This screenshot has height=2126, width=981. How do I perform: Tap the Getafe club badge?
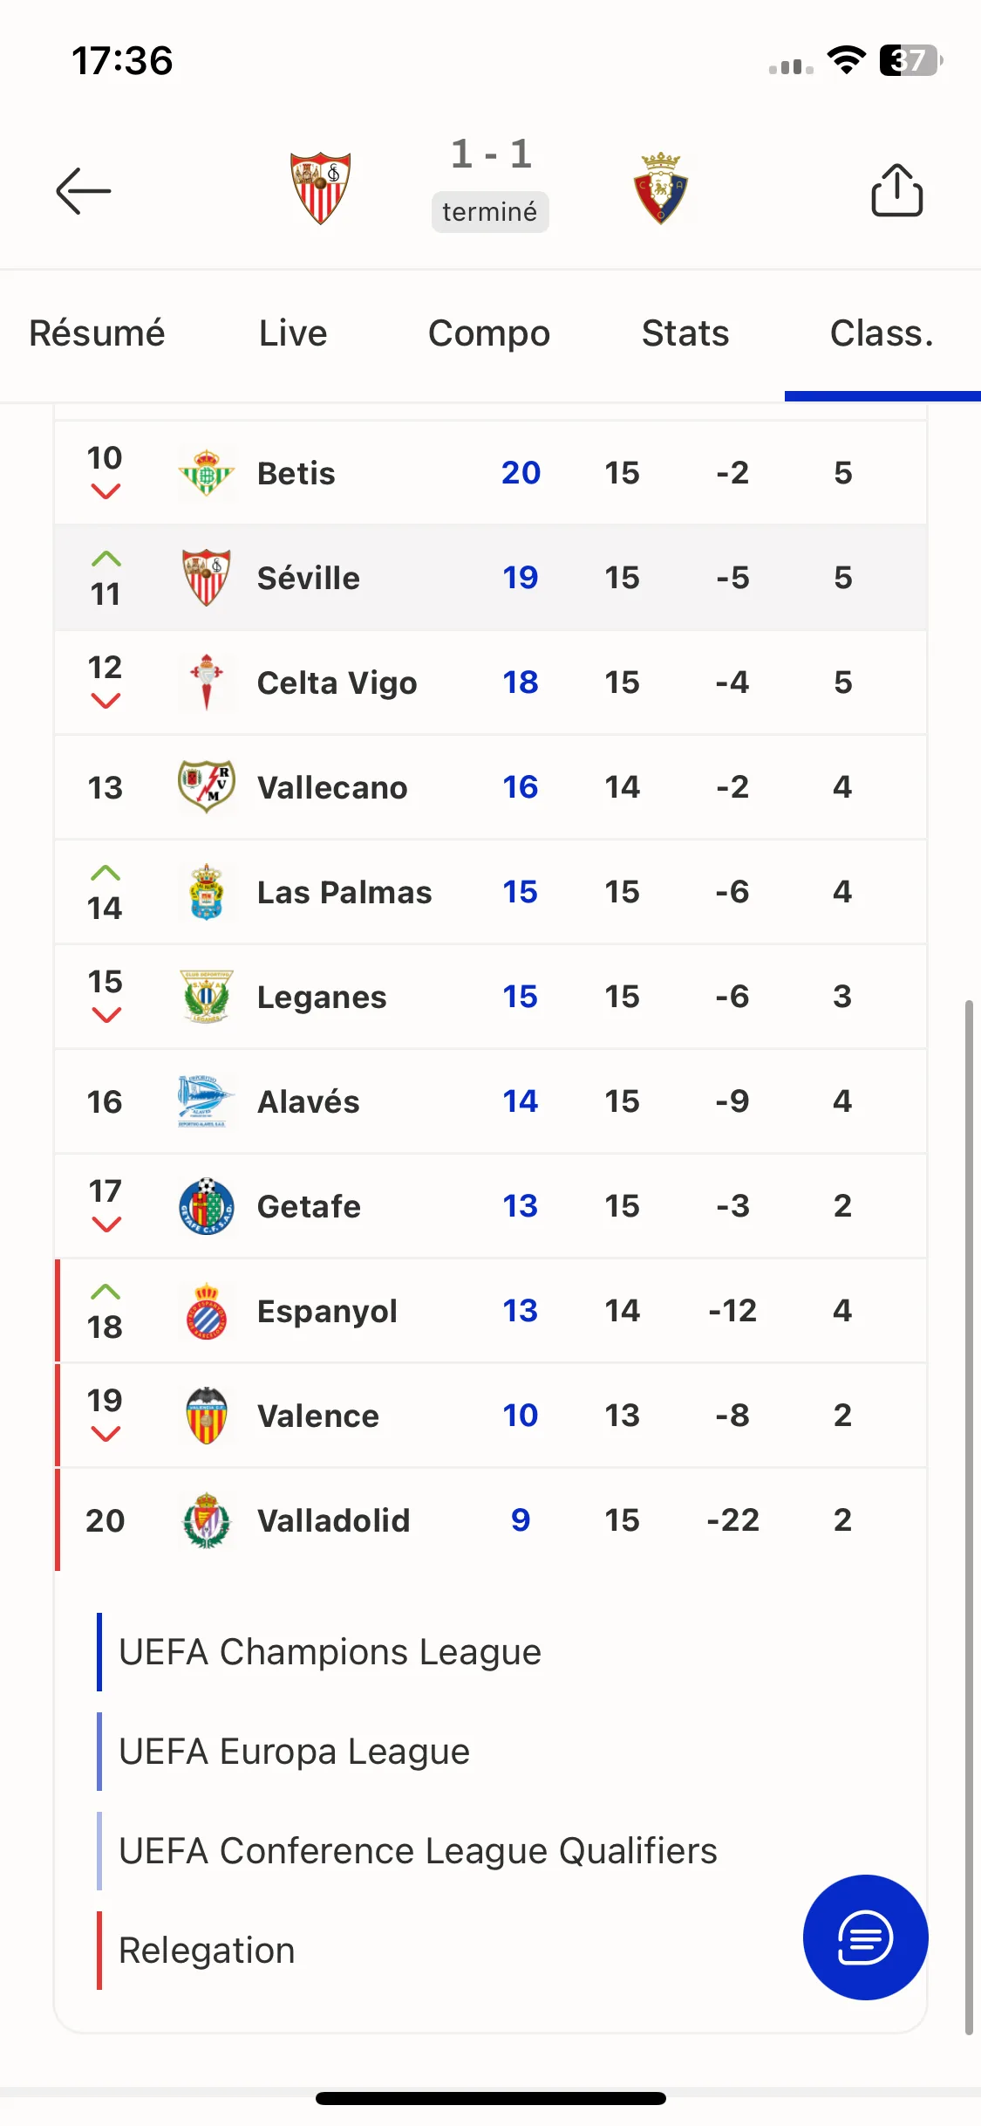tap(207, 1206)
